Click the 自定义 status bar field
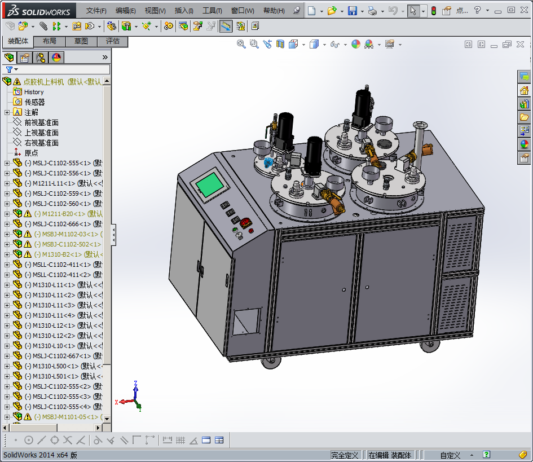Viewport: 533px width, 462px height. [x=450, y=455]
